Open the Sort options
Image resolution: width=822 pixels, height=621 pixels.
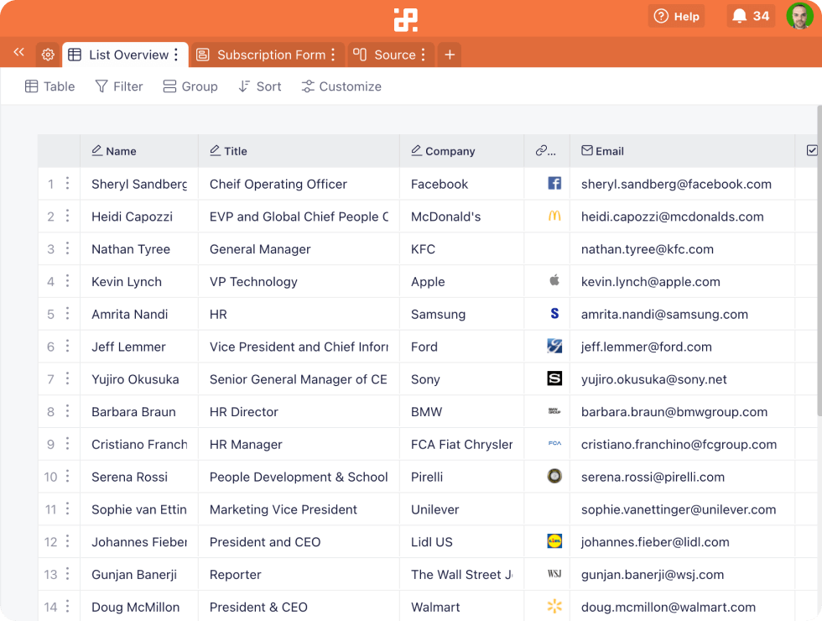(x=260, y=86)
